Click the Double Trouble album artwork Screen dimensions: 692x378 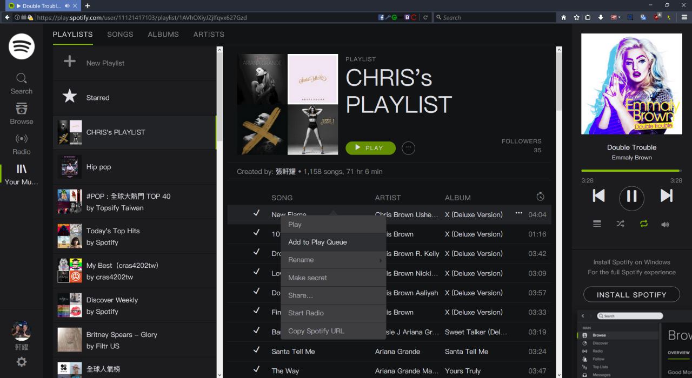click(631, 84)
